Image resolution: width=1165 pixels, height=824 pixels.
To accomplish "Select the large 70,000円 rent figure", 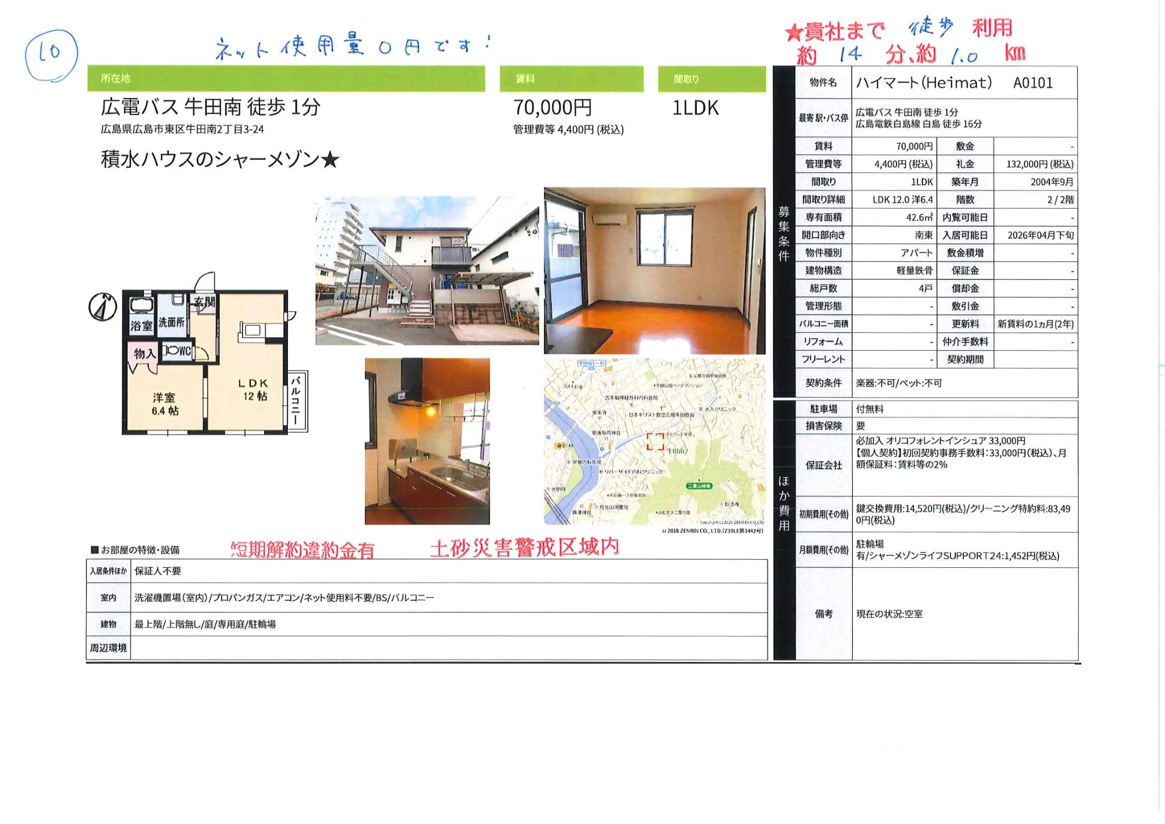I will click(x=552, y=107).
